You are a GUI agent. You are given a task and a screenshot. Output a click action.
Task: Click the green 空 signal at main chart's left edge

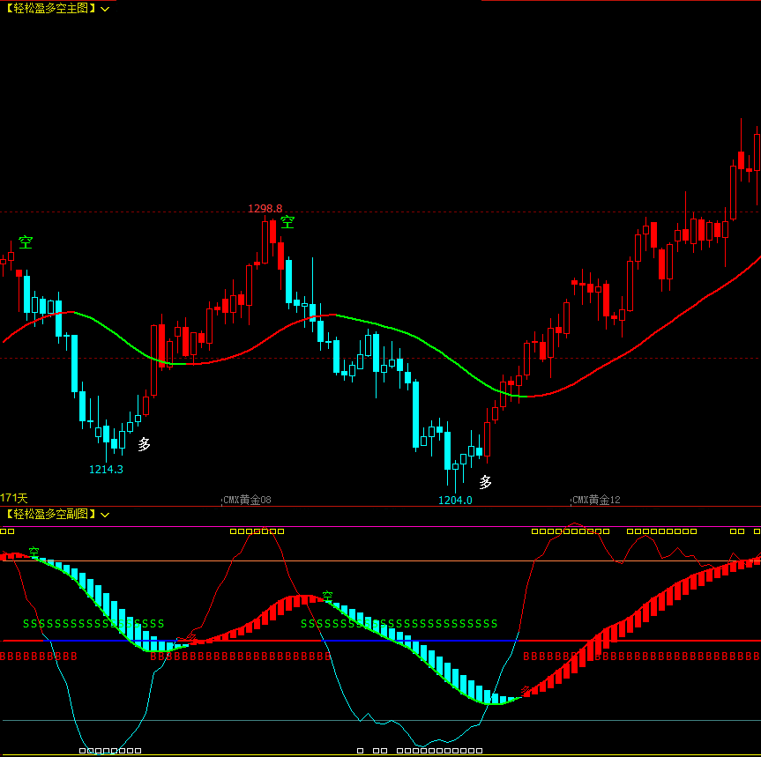pyautogui.click(x=26, y=242)
